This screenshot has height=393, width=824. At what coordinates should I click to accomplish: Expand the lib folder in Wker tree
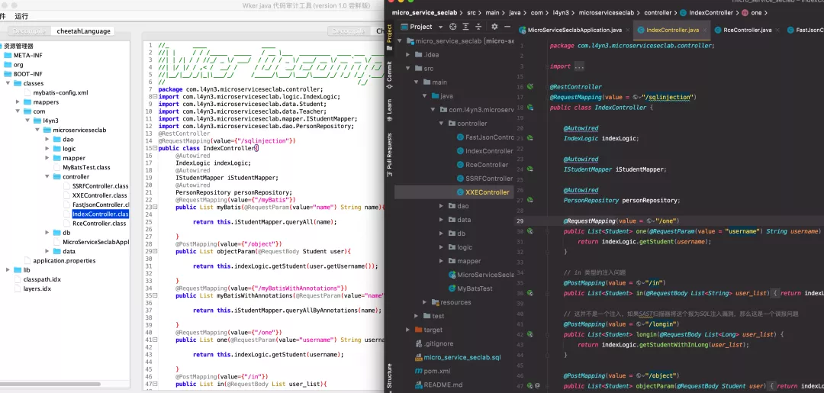[8, 270]
